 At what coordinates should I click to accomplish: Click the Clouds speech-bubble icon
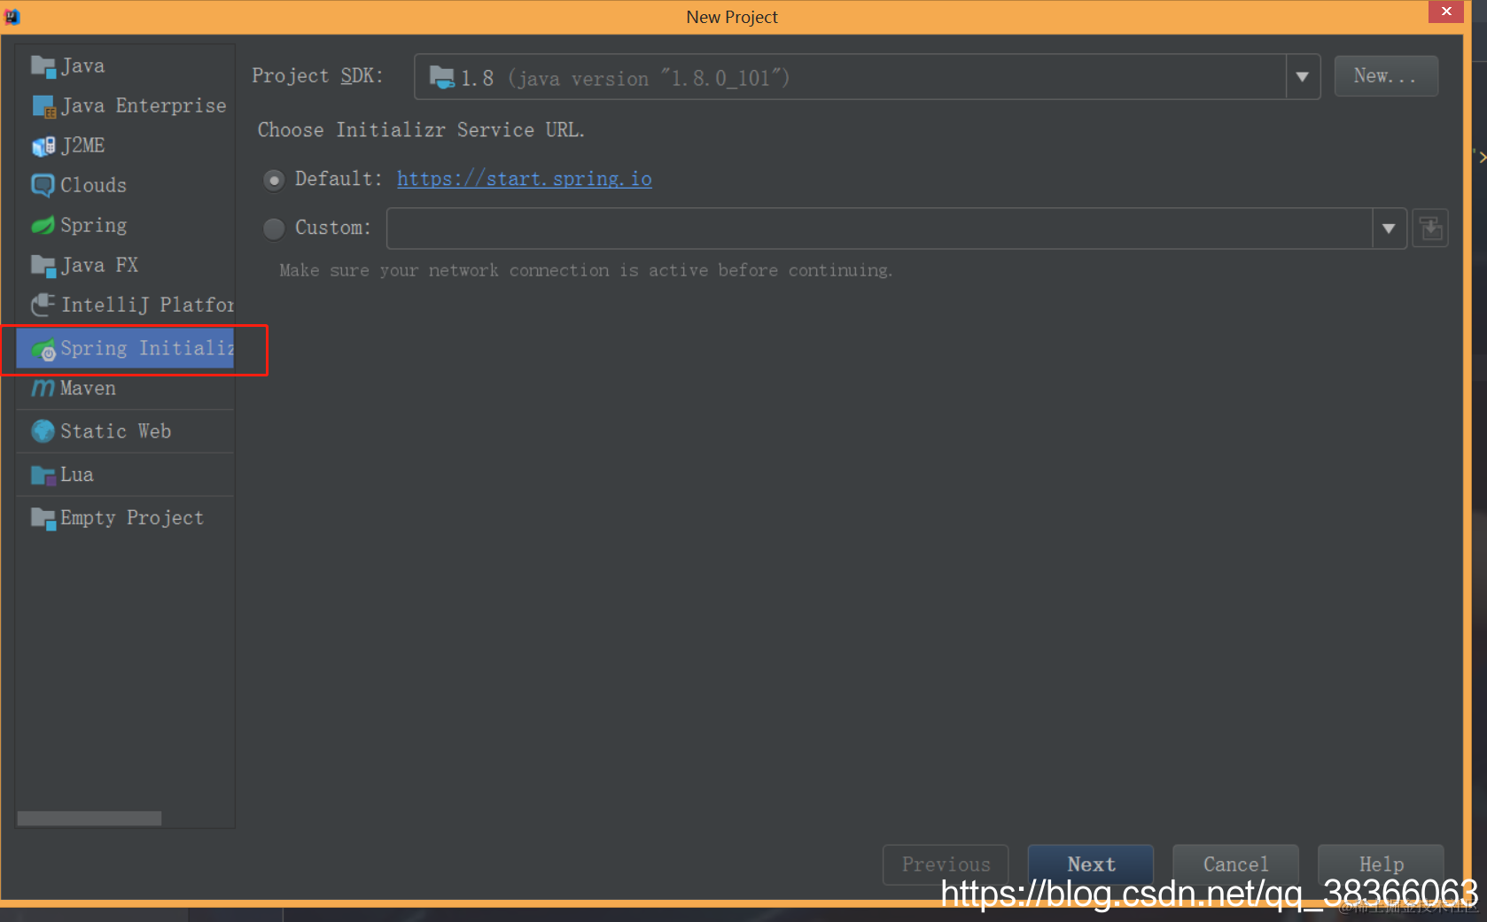click(x=43, y=185)
